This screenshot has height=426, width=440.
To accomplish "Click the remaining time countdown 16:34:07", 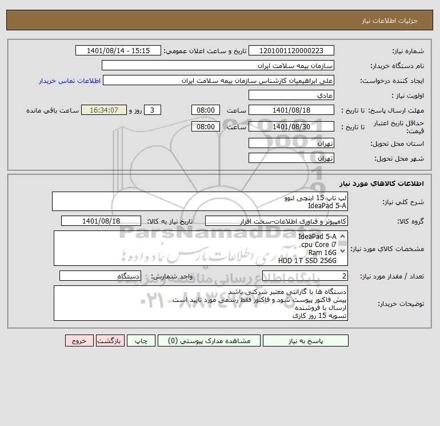I will 104,110.
